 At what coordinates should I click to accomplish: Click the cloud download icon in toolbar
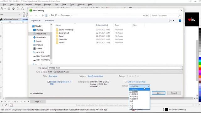13,9
